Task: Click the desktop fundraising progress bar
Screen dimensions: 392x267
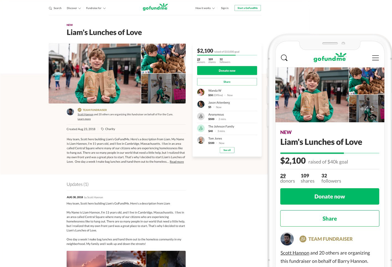Action: coord(227,55)
